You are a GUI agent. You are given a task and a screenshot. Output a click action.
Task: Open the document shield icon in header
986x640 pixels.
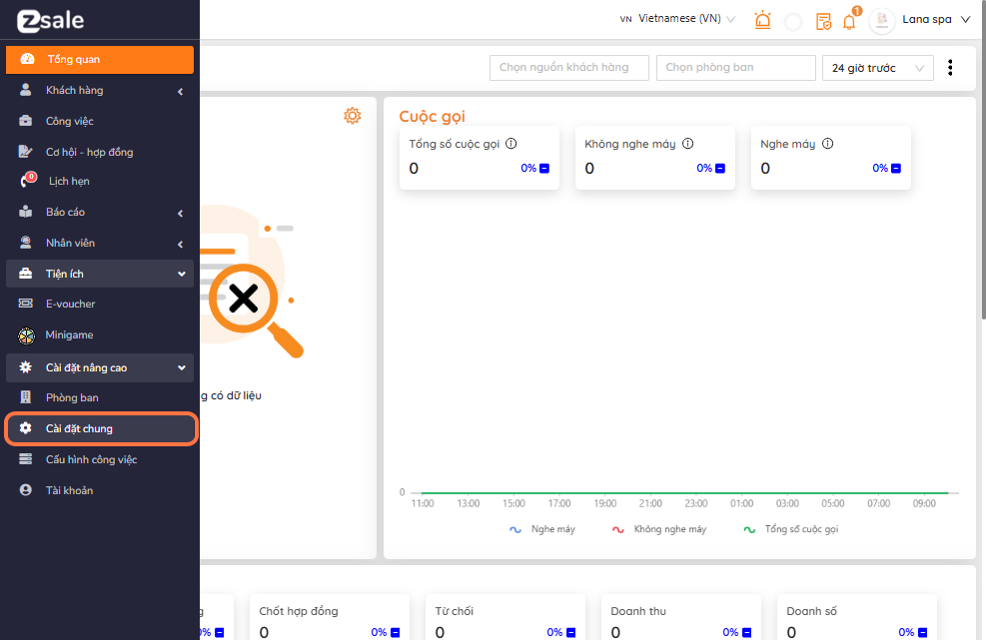click(x=823, y=21)
